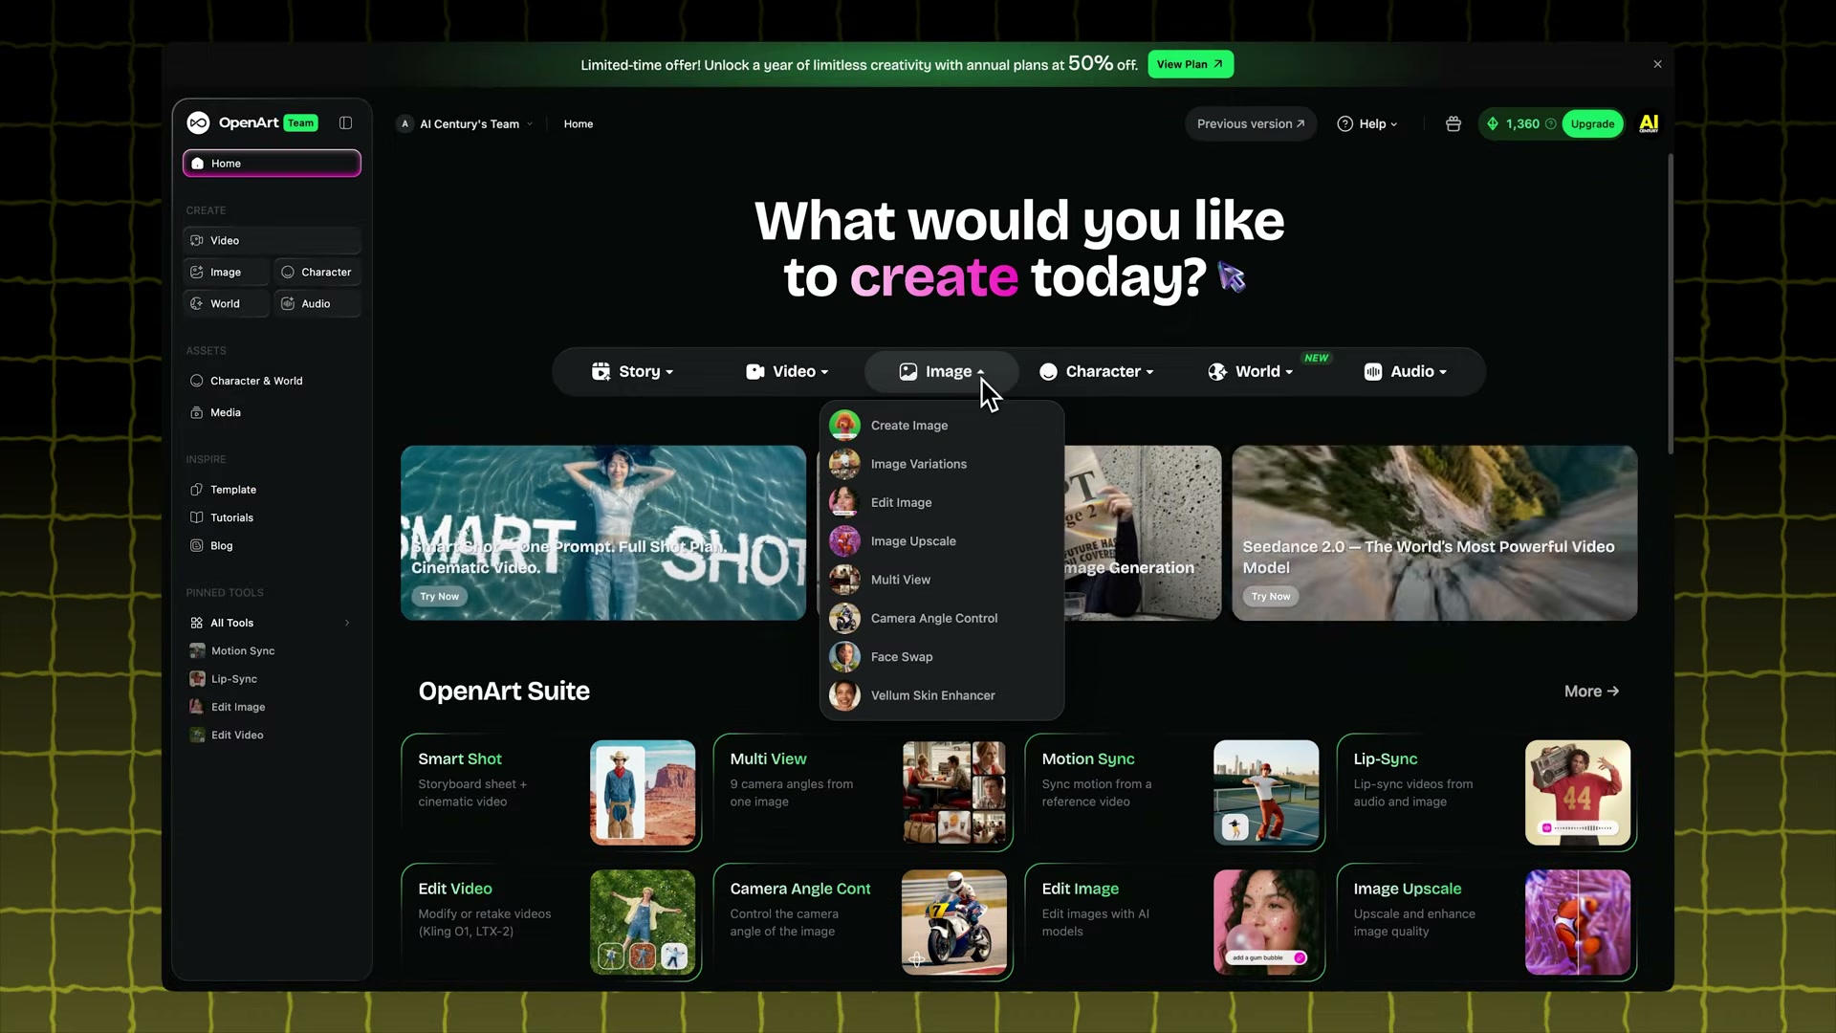Image resolution: width=1836 pixels, height=1033 pixels.
Task: Click the green credits diamond icon
Action: 1493,123
